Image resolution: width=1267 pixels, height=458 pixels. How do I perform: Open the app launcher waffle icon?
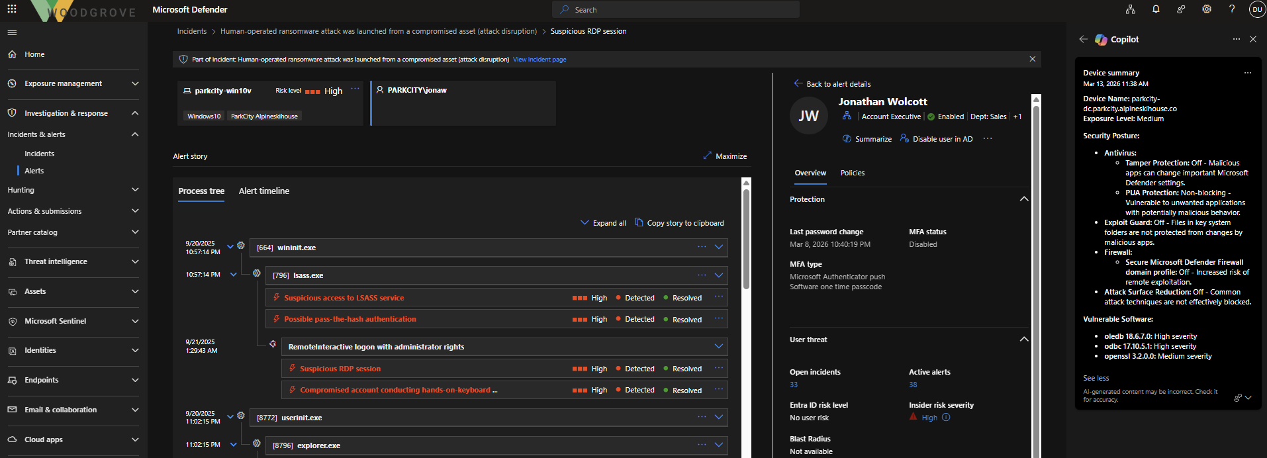click(12, 9)
